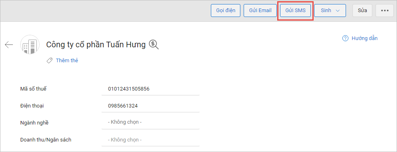Open the Ngành nghề dropdown field
This screenshot has width=397, height=152.
[151, 122]
